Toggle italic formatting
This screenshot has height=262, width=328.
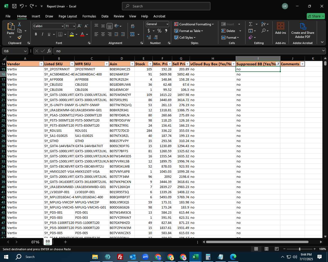pyautogui.click(x=42, y=34)
